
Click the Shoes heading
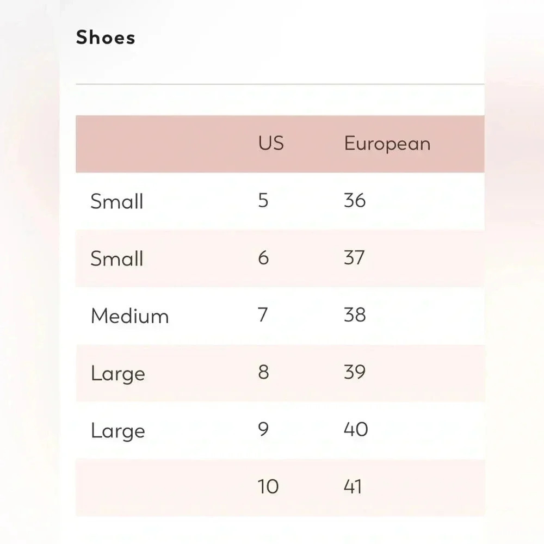[x=106, y=38]
